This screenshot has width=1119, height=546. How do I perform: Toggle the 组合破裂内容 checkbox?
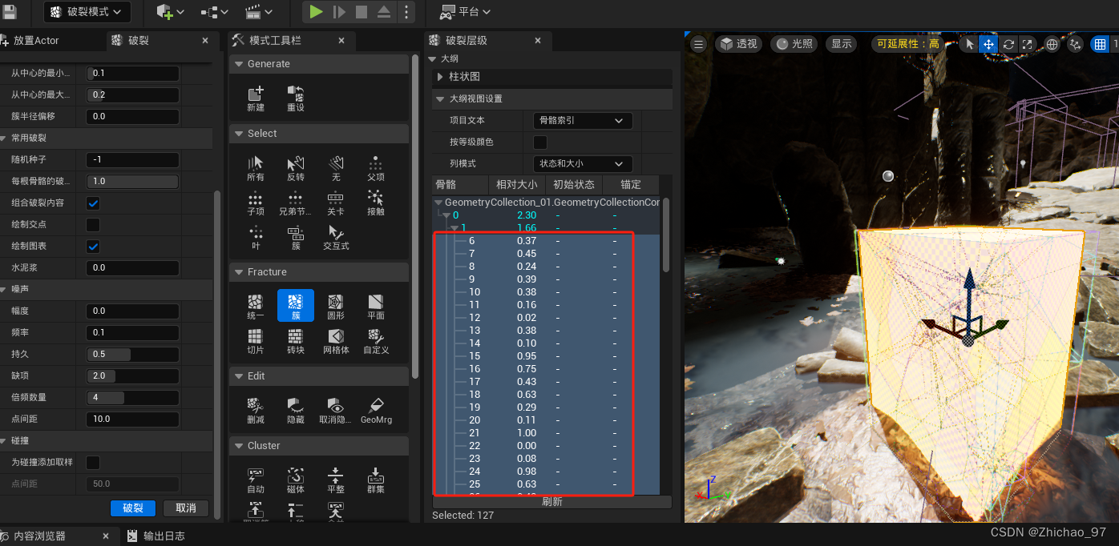click(93, 203)
